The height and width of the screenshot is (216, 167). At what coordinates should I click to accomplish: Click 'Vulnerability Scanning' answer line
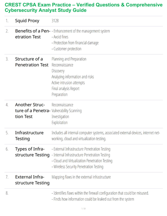pos(67,111)
